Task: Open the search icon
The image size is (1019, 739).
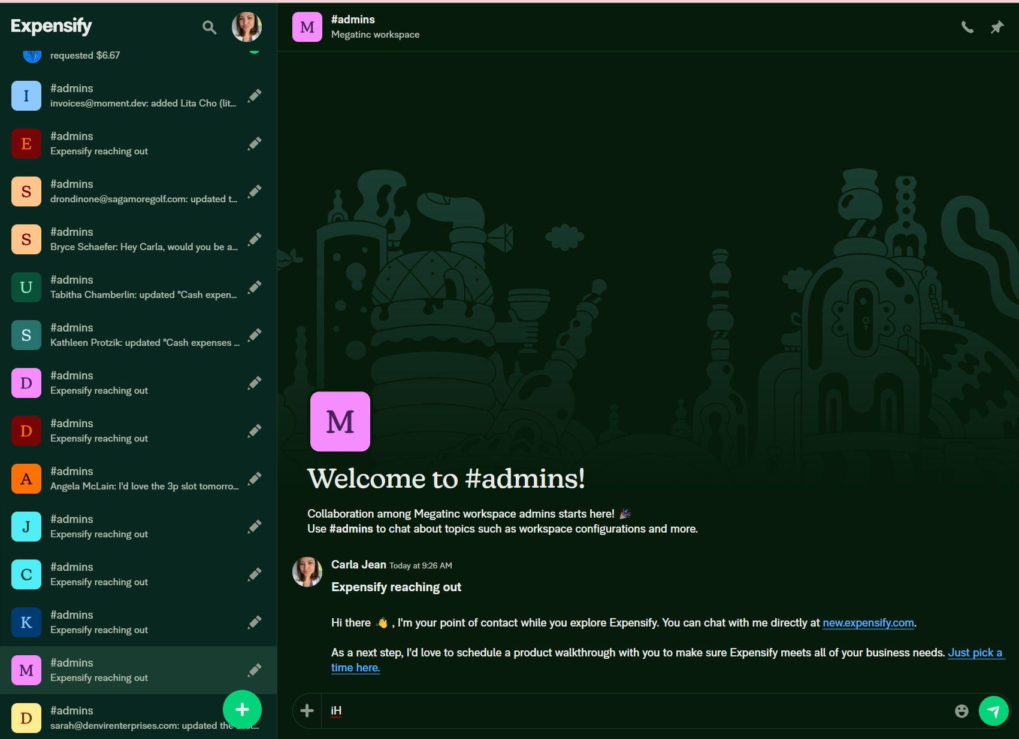Action: [x=209, y=27]
